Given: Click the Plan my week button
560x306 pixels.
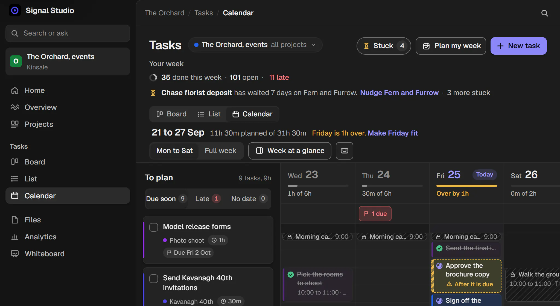Looking at the screenshot, I should (x=451, y=46).
